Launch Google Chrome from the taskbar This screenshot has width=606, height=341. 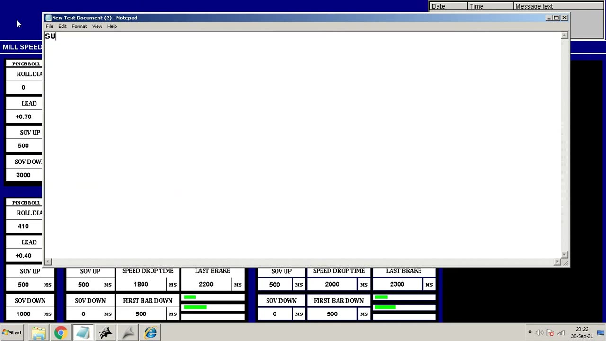(x=61, y=333)
